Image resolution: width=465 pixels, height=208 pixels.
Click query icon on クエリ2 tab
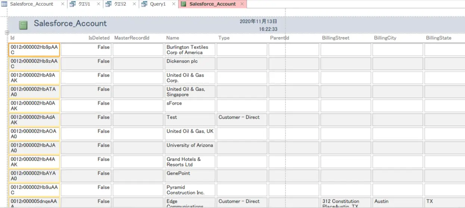109,4
